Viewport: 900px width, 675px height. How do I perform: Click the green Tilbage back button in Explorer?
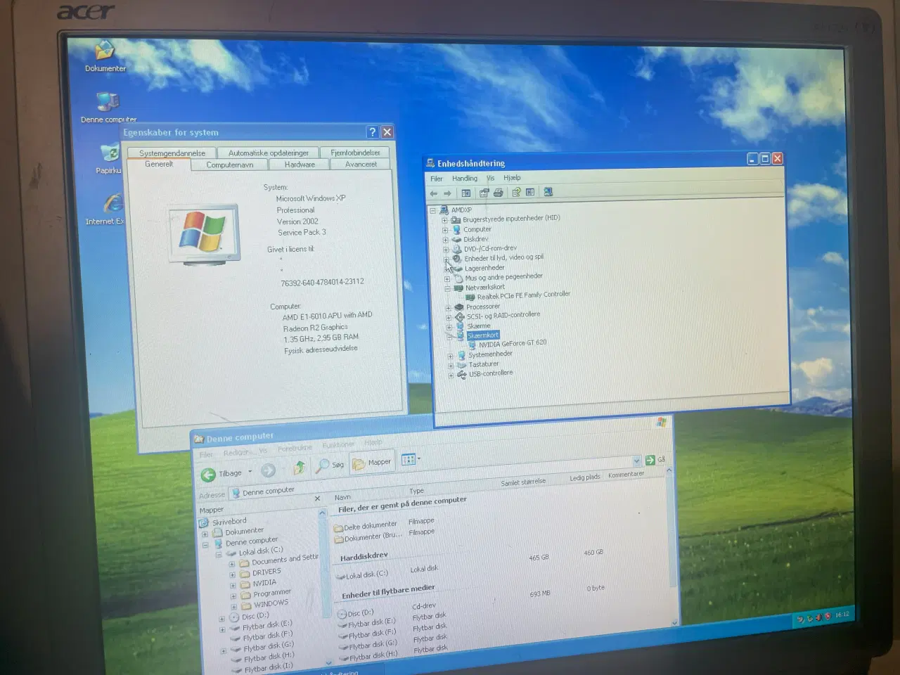click(208, 475)
